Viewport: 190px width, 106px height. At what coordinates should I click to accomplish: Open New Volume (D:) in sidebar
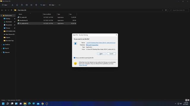click(9, 34)
